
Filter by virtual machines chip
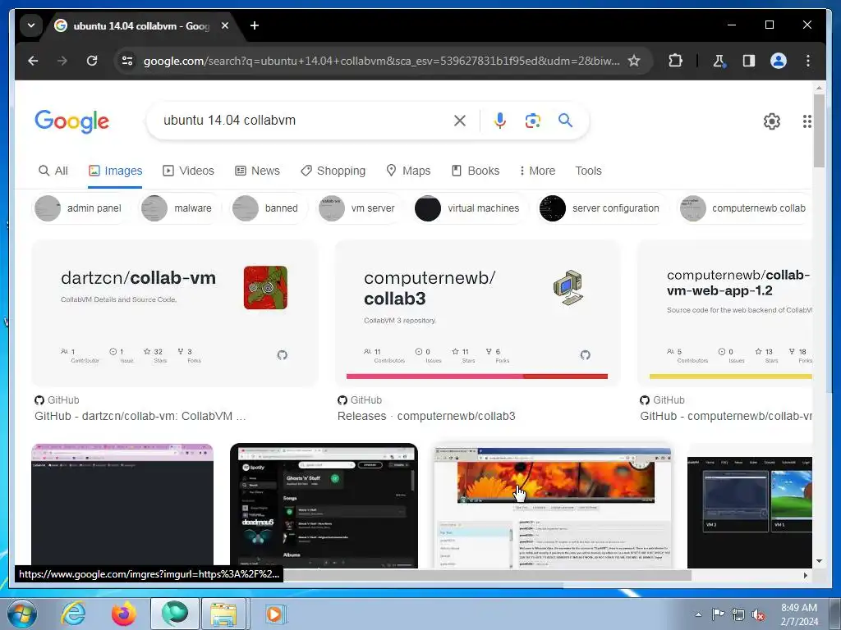coord(470,208)
